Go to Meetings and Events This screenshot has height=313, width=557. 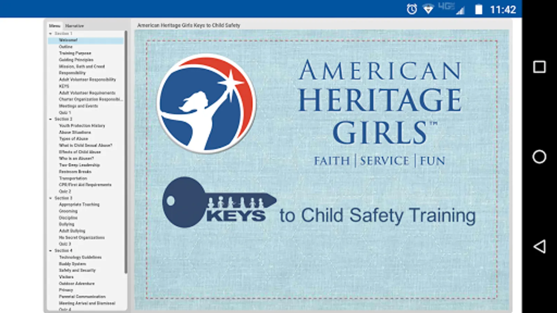coord(78,106)
